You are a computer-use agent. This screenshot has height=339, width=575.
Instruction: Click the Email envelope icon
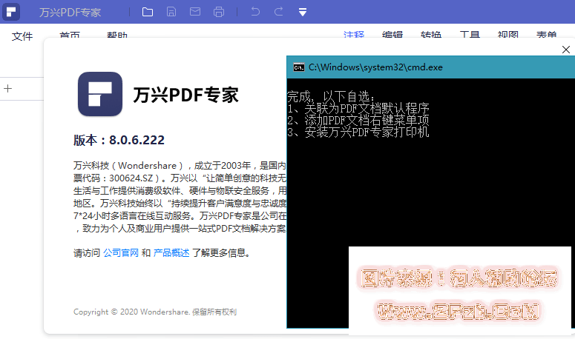coord(195,12)
